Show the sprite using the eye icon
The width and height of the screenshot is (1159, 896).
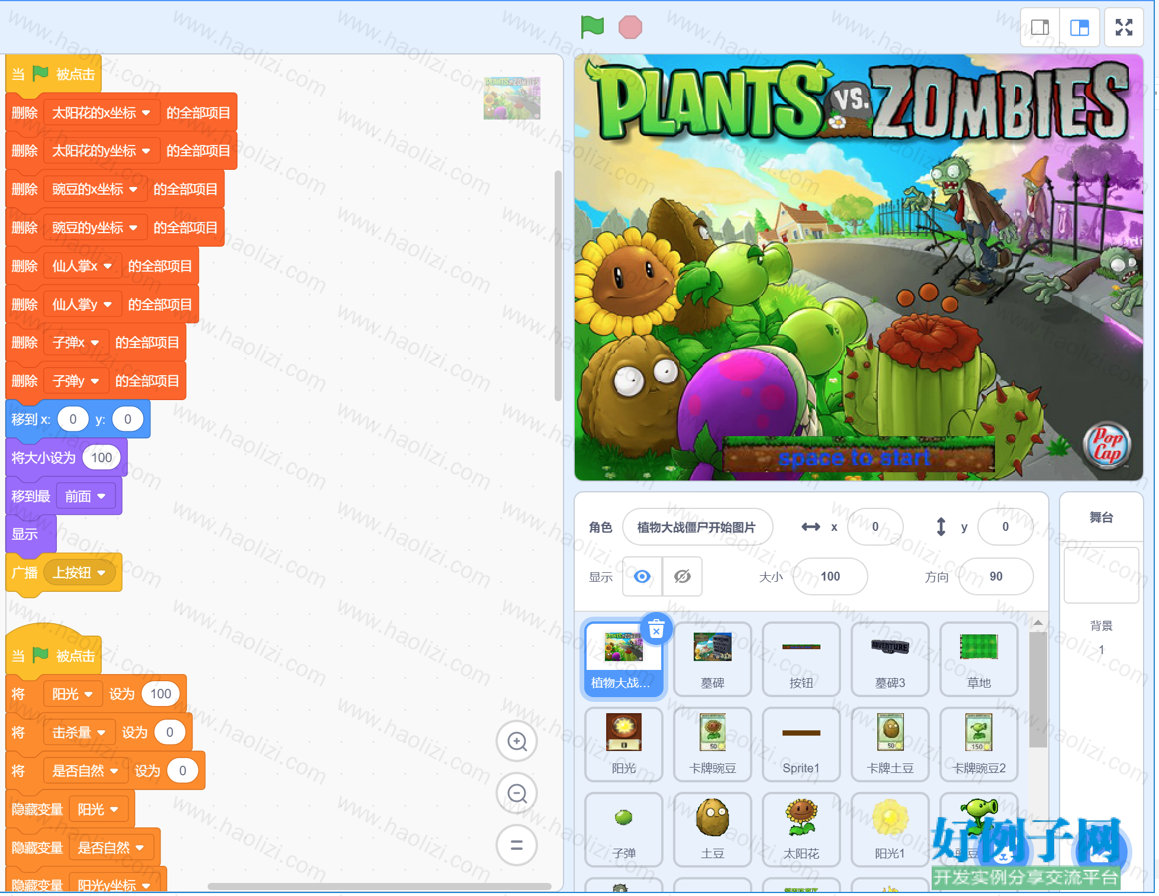(642, 576)
